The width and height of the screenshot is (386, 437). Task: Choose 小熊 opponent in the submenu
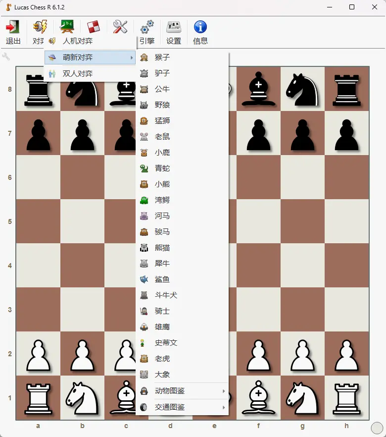coord(182,184)
